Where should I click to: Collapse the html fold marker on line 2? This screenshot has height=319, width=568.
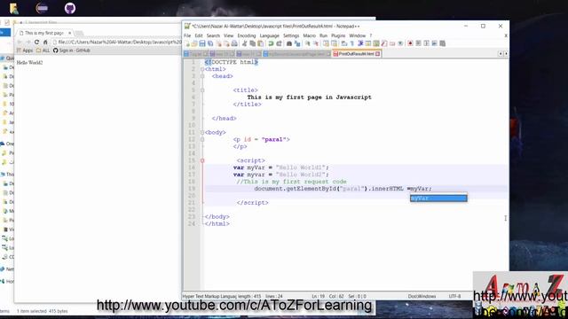[202, 69]
